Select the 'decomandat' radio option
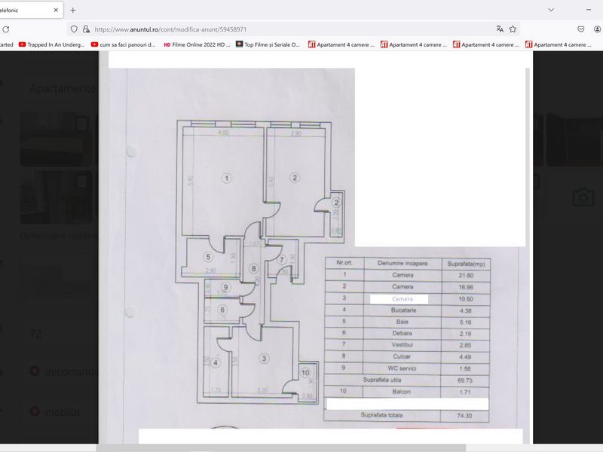 [35, 371]
